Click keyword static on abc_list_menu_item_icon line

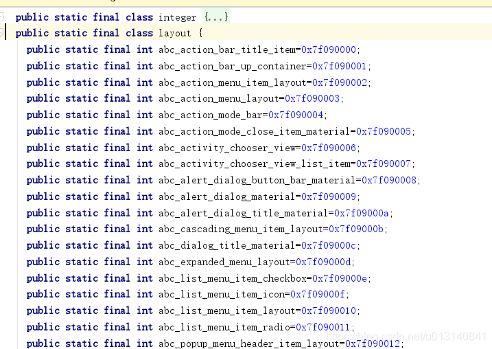[x=82, y=294]
